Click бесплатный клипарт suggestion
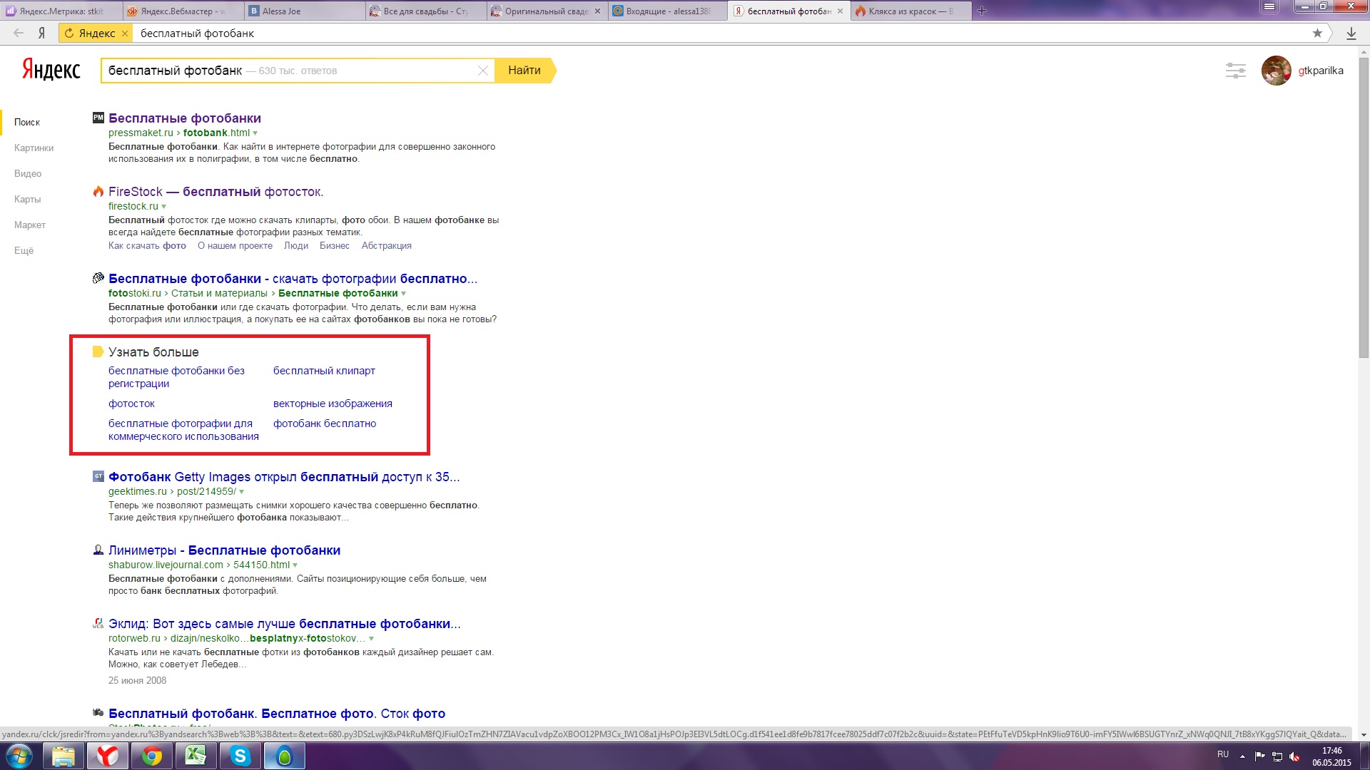 click(324, 371)
